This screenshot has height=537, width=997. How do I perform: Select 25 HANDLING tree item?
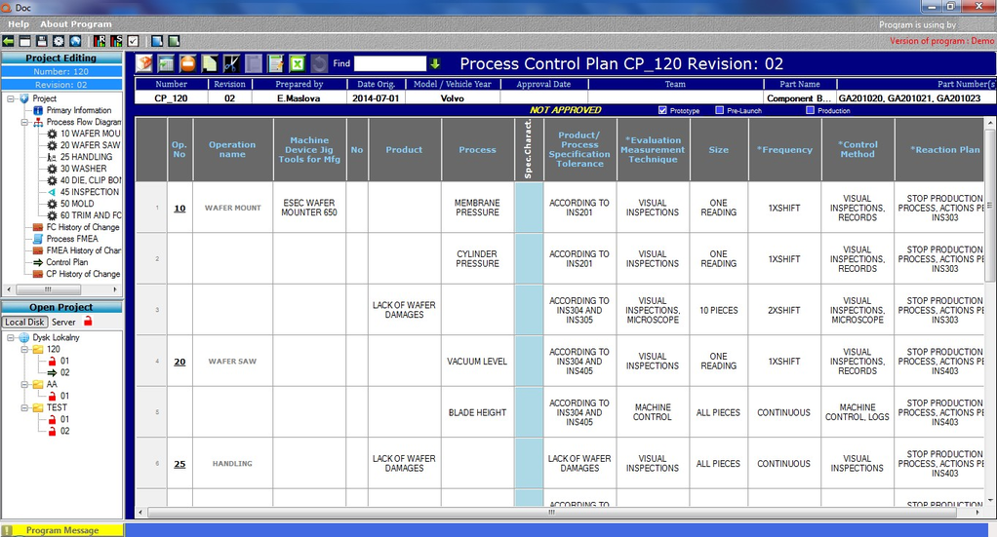(x=87, y=157)
